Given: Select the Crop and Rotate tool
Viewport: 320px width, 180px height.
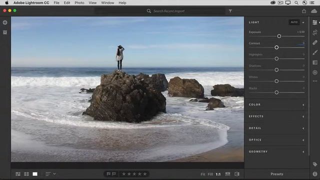Looking at the screenshot, I should pyautogui.click(x=315, y=32).
